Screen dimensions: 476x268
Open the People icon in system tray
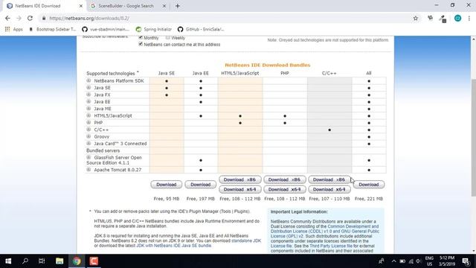pyautogui.click(x=382, y=261)
